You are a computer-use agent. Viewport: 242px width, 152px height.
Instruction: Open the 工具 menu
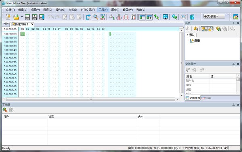click(x=103, y=10)
